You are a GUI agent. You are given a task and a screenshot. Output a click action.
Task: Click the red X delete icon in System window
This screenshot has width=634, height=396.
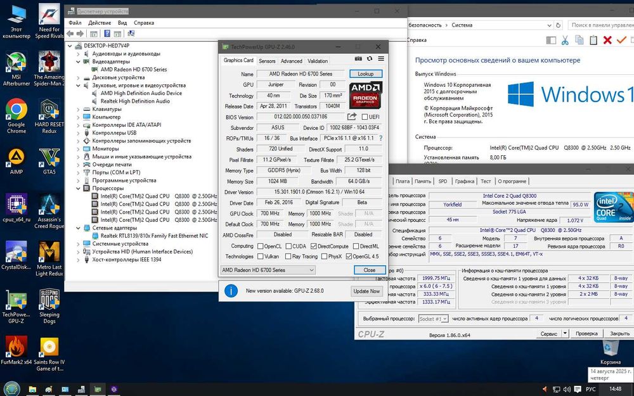click(x=607, y=40)
